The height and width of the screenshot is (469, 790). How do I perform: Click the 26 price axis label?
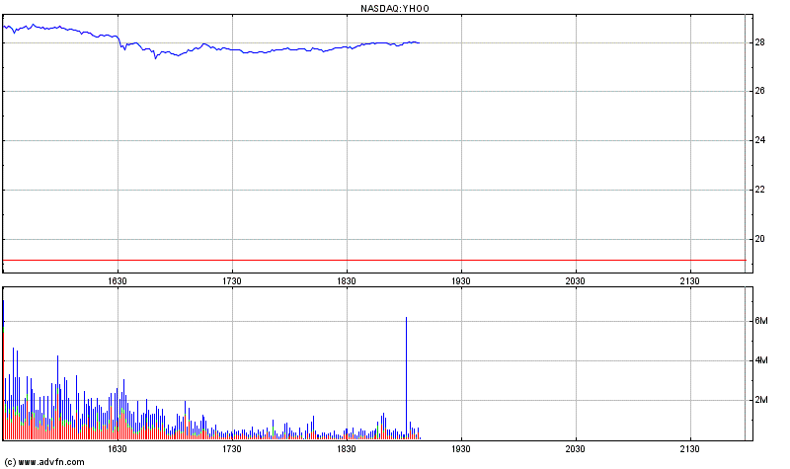[x=760, y=92]
